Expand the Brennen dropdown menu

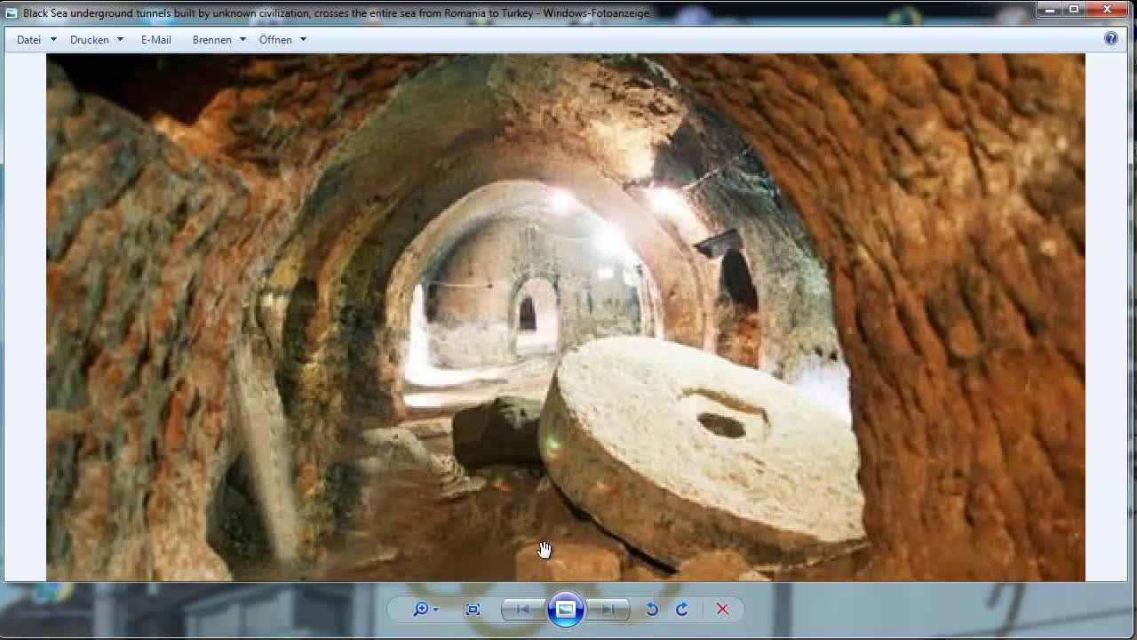[219, 39]
